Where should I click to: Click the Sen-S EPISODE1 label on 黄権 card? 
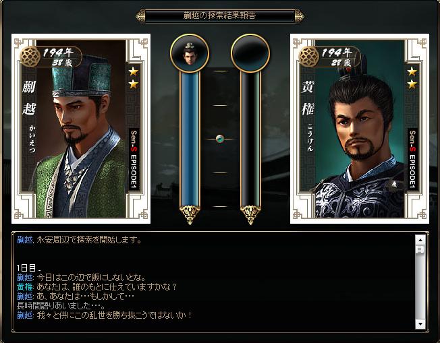click(x=412, y=159)
